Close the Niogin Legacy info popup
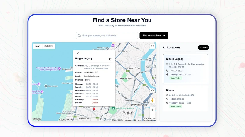The image size is (245, 137). [78, 53]
